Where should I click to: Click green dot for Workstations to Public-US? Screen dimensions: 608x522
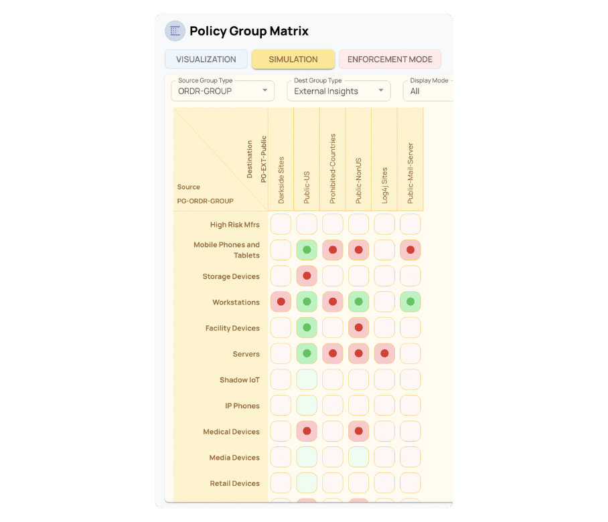pyautogui.click(x=307, y=302)
